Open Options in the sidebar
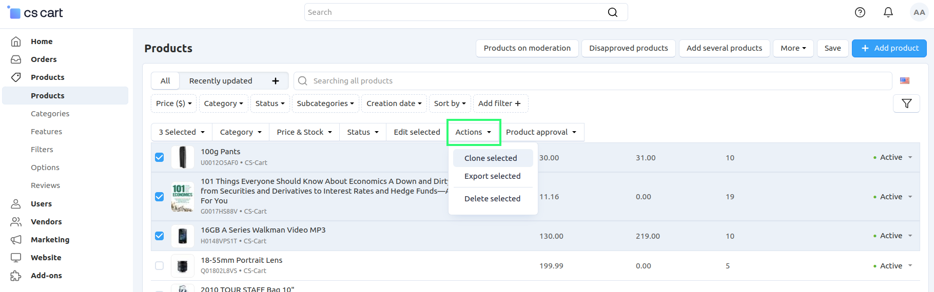934x292 pixels. point(45,168)
